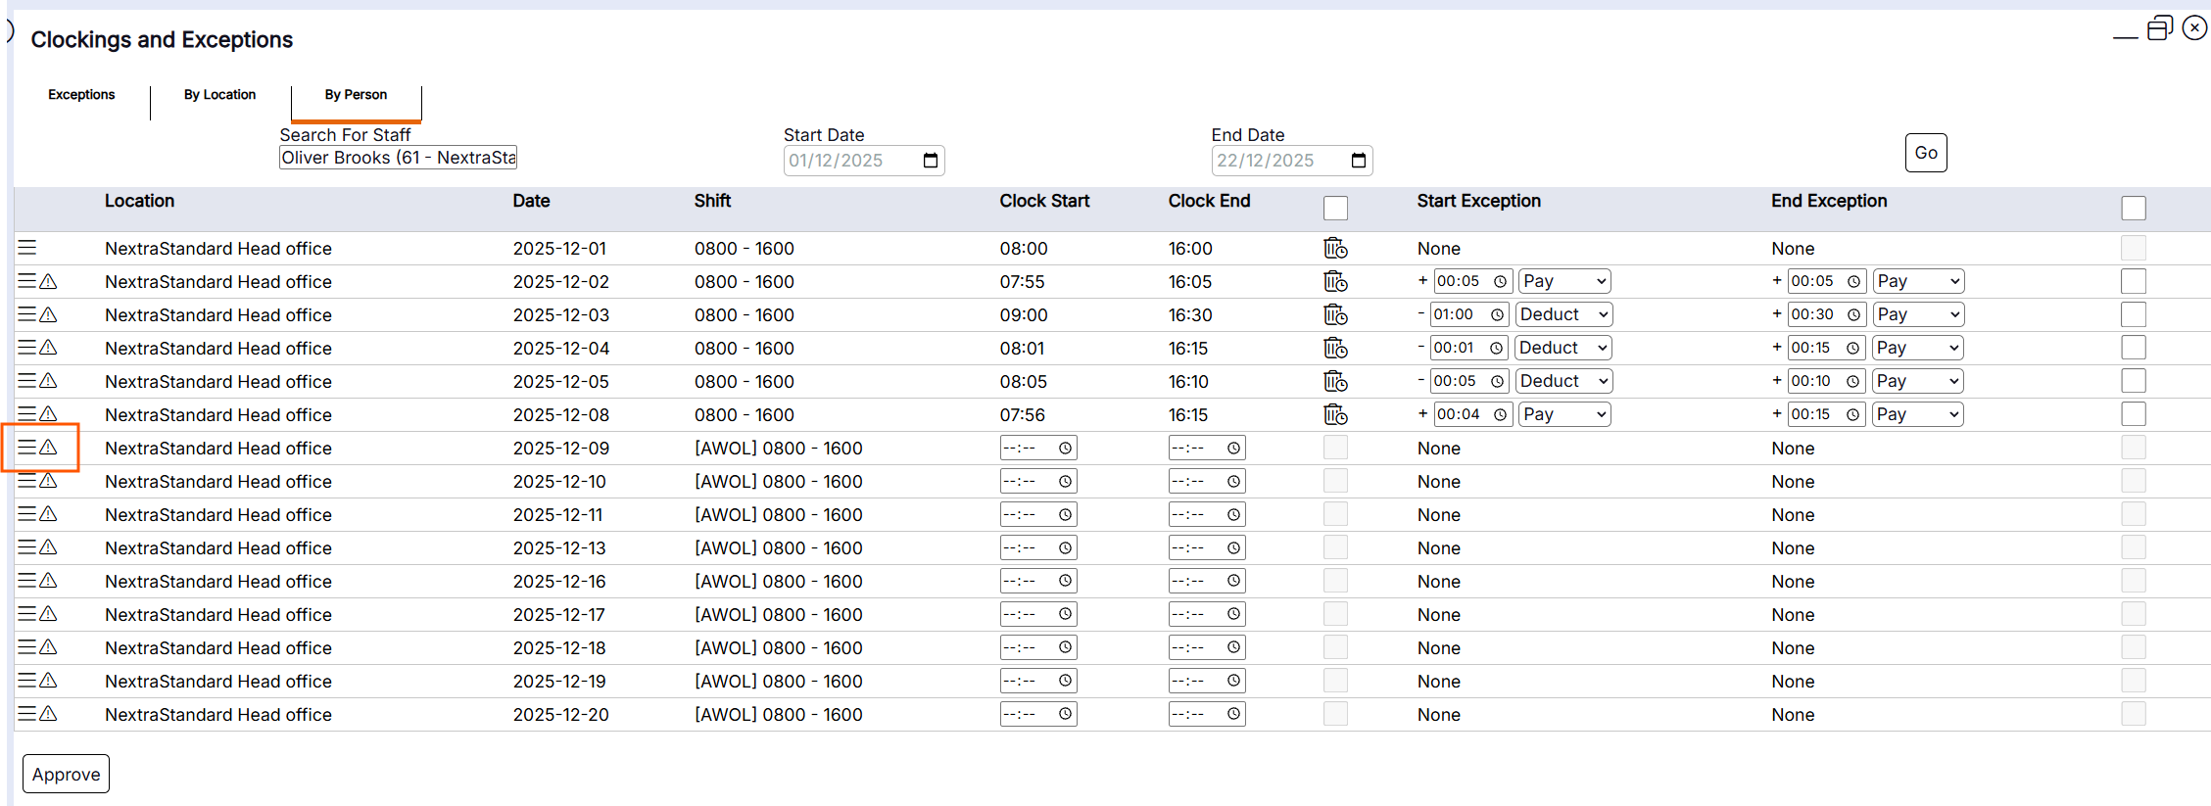Click the clock icon in Clock Start for 2025-12-10

pyautogui.click(x=1065, y=482)
